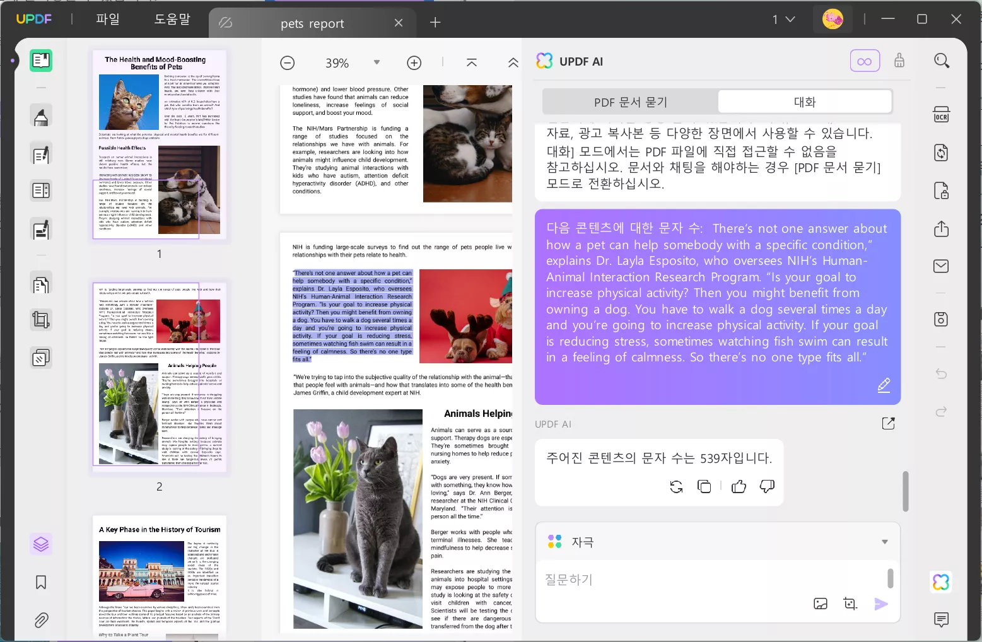The image size is (982, 642).
Task: Clear chat history with broom icon
Action: [x=899, y=61]
